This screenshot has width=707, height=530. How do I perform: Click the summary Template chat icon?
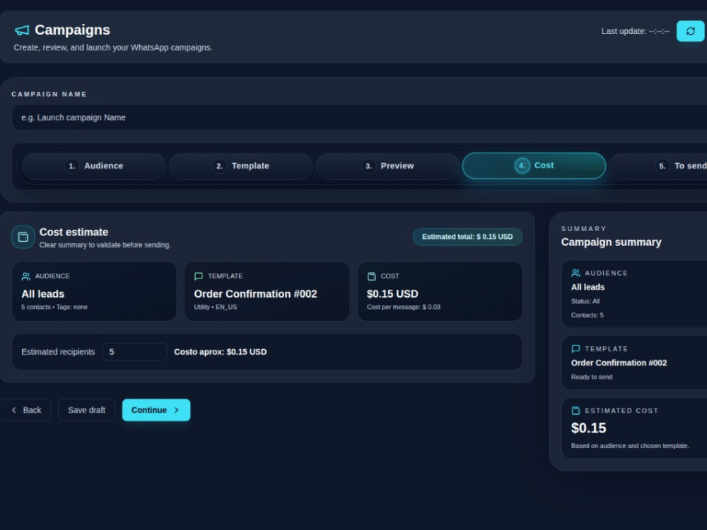coord(575,349)
